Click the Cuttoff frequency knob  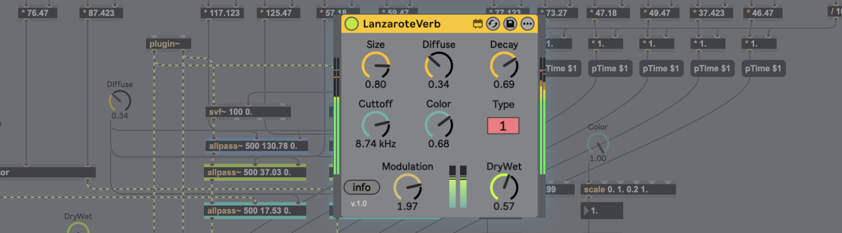(x=376, y=126)
